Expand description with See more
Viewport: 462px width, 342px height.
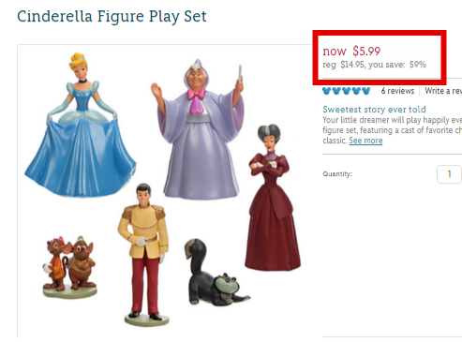pos(365,141)
